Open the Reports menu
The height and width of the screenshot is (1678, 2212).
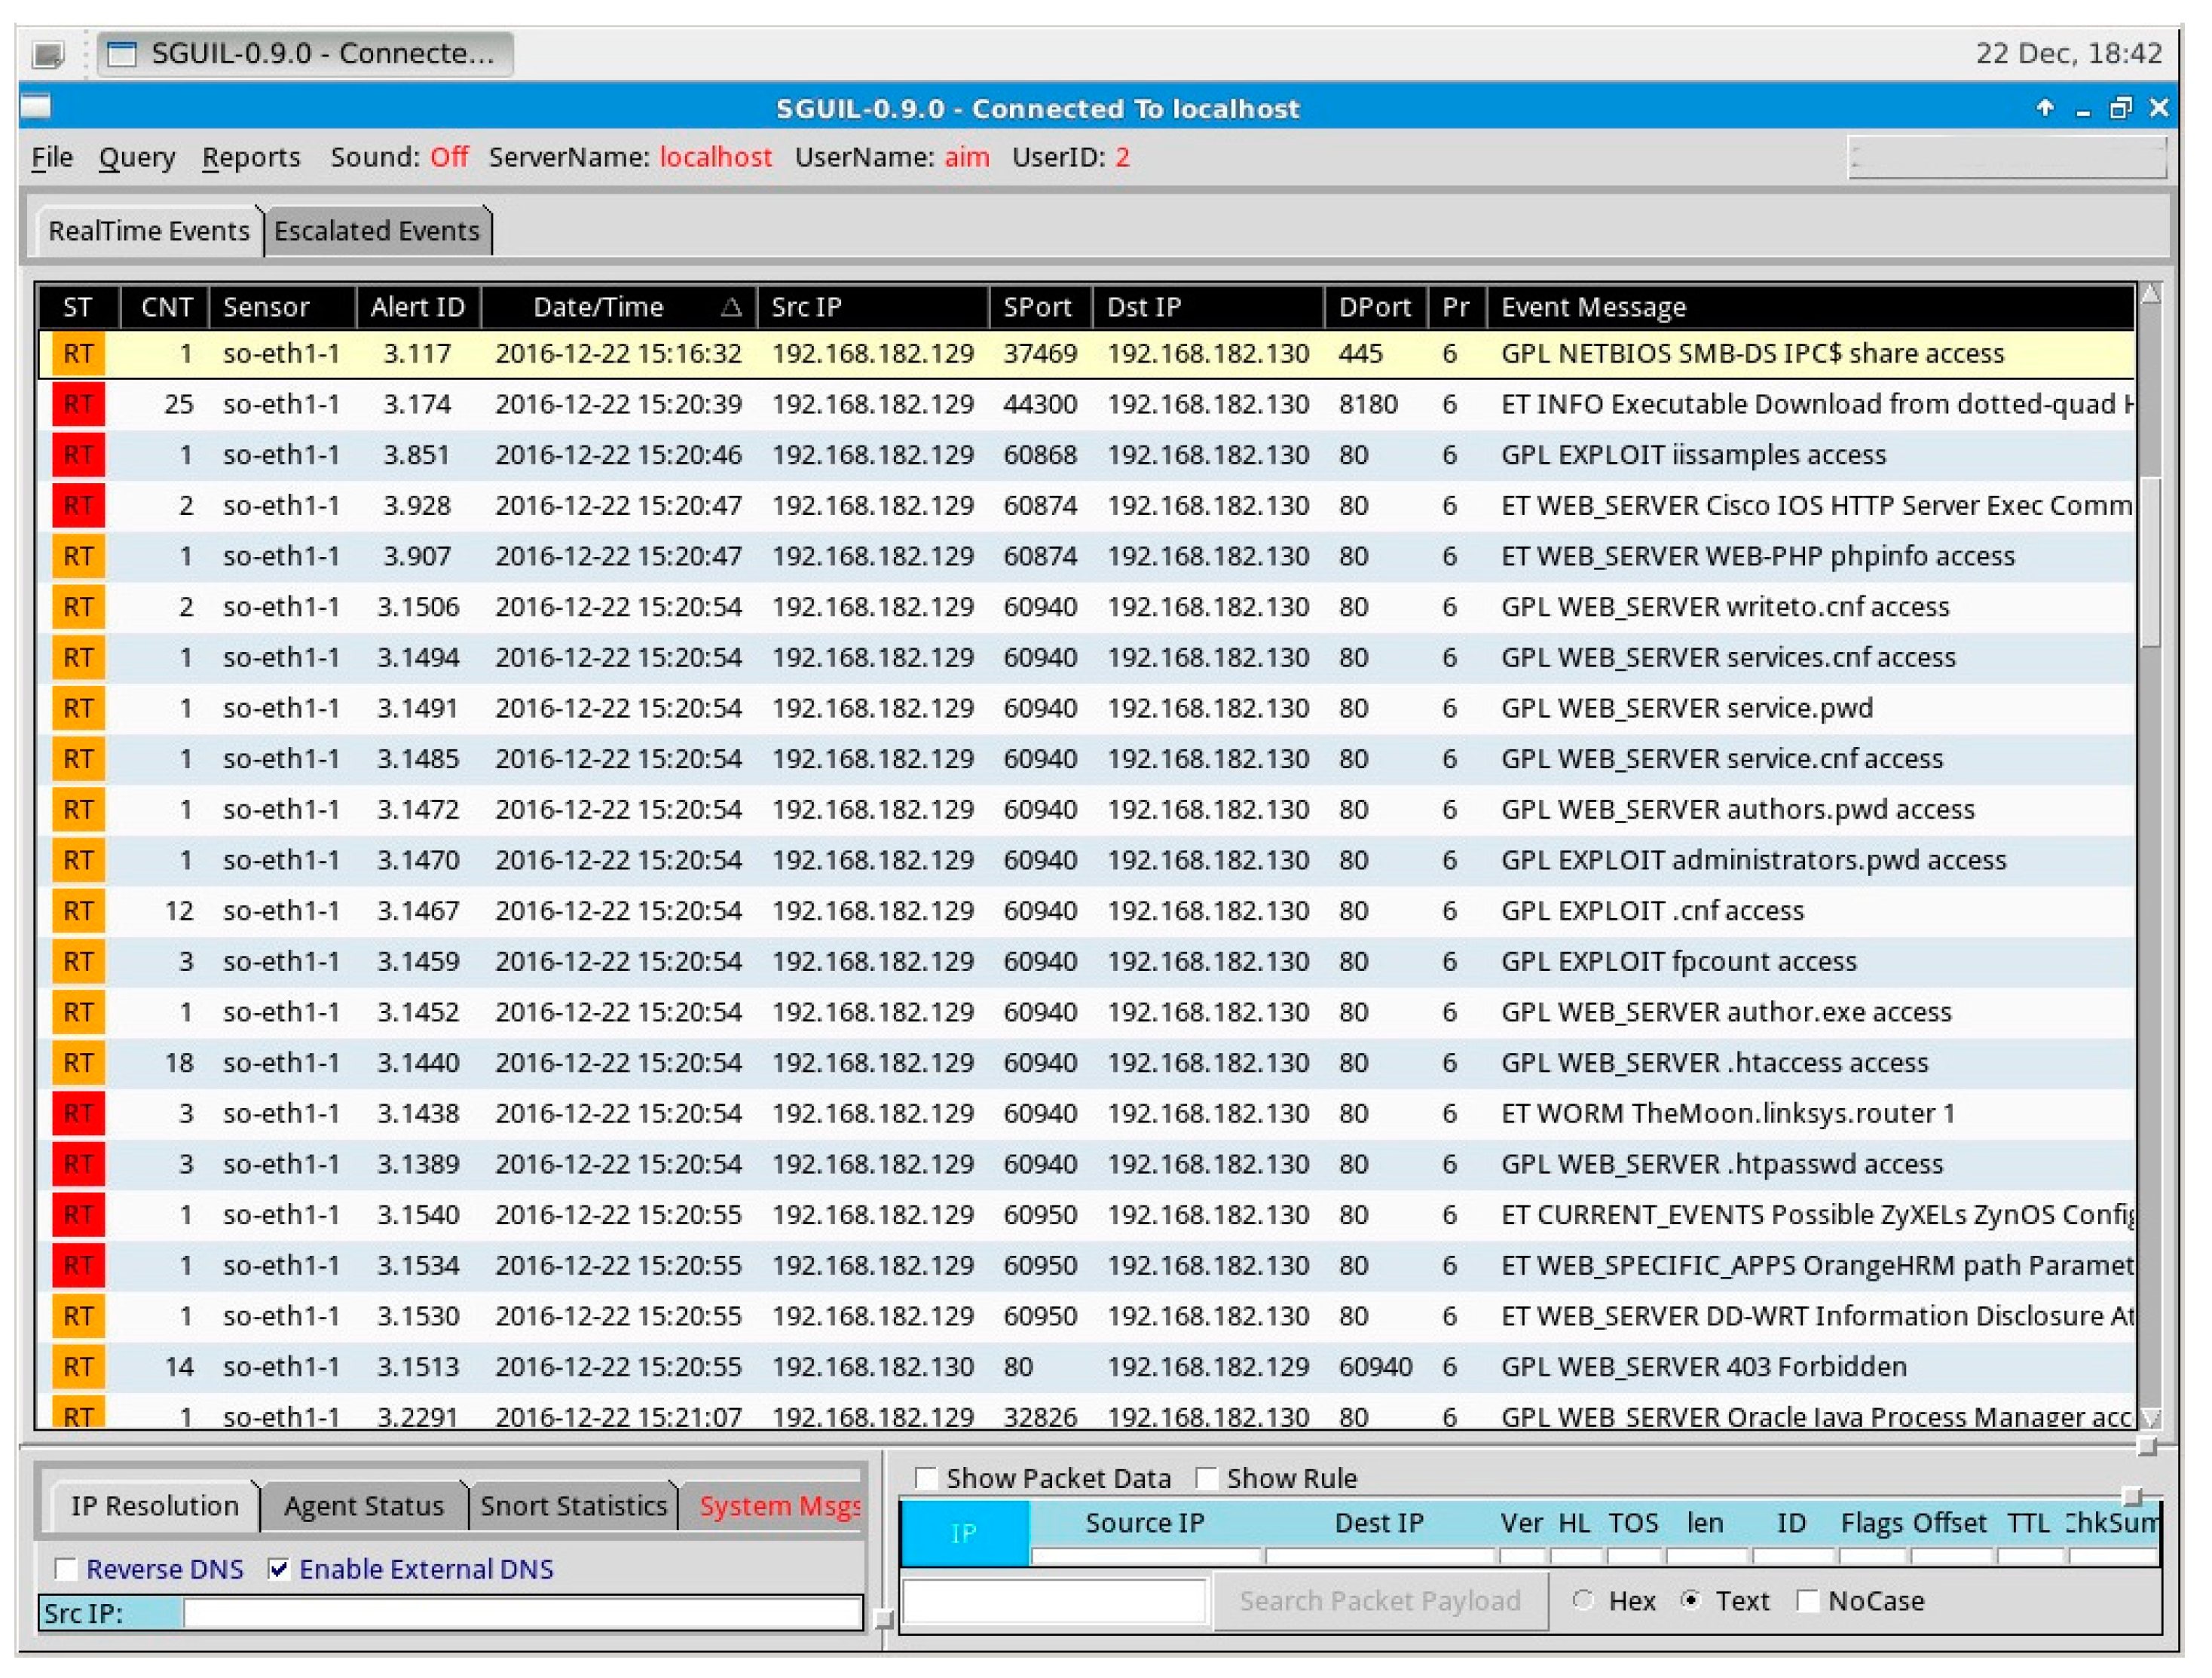coord(251,158)
